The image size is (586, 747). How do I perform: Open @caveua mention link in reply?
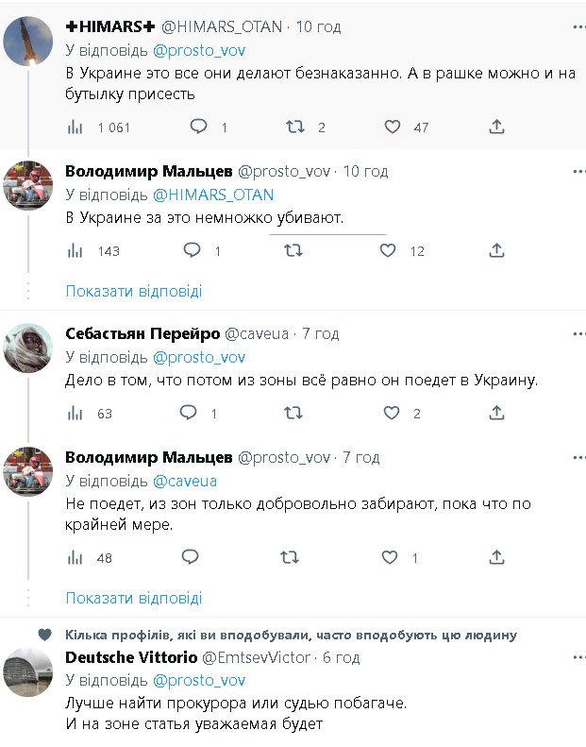[x=184, y=481]
